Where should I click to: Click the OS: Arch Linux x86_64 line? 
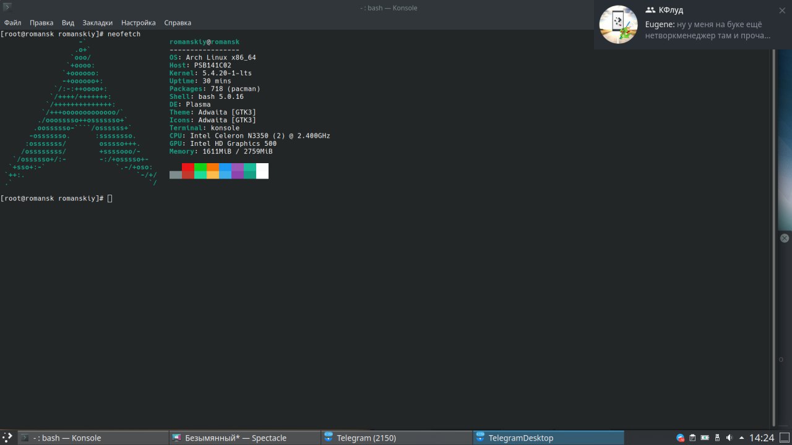[213, 57]
